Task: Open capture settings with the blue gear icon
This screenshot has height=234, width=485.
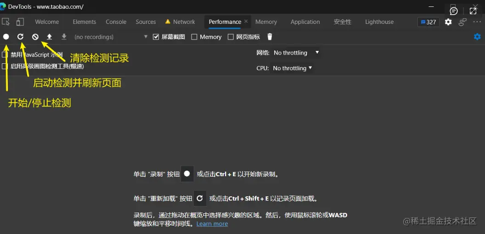Action: (477, 37)
